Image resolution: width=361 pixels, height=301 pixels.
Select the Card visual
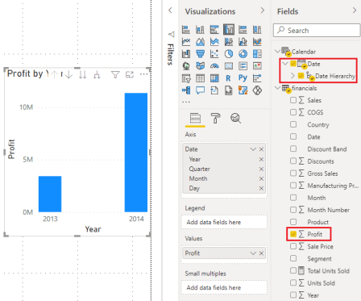(x=229, y=66)
